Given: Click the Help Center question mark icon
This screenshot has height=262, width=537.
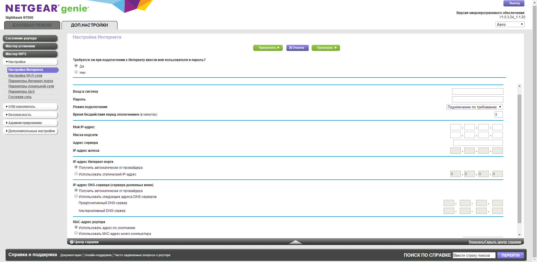Looking at the screenshot, I should 72,242.
